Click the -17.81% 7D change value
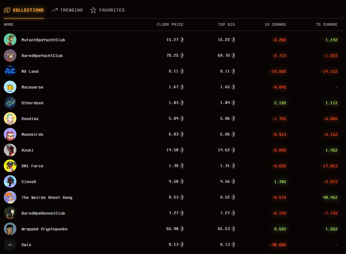 point(329,166)
